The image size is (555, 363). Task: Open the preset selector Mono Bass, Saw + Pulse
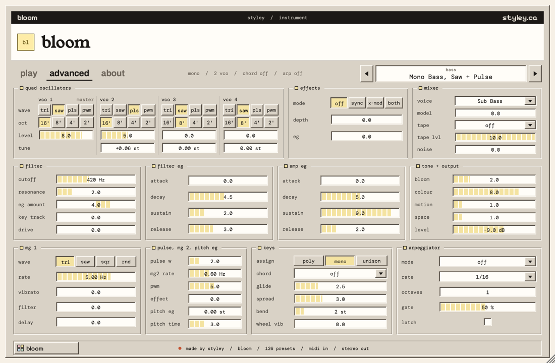pos(451,74)
